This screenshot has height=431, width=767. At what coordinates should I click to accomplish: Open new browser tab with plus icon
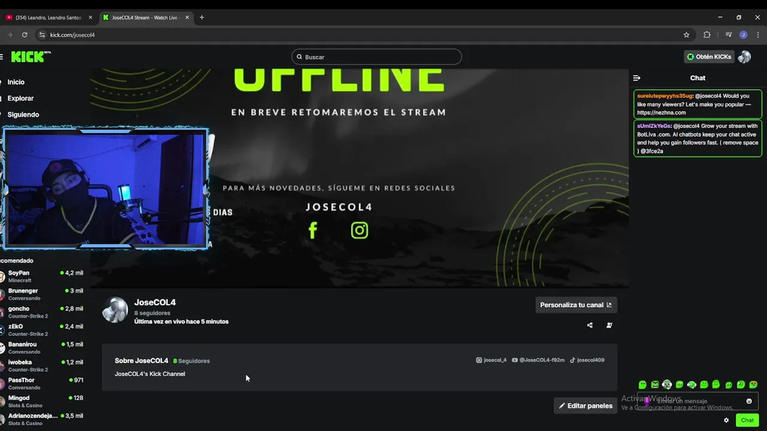[201, 17]
